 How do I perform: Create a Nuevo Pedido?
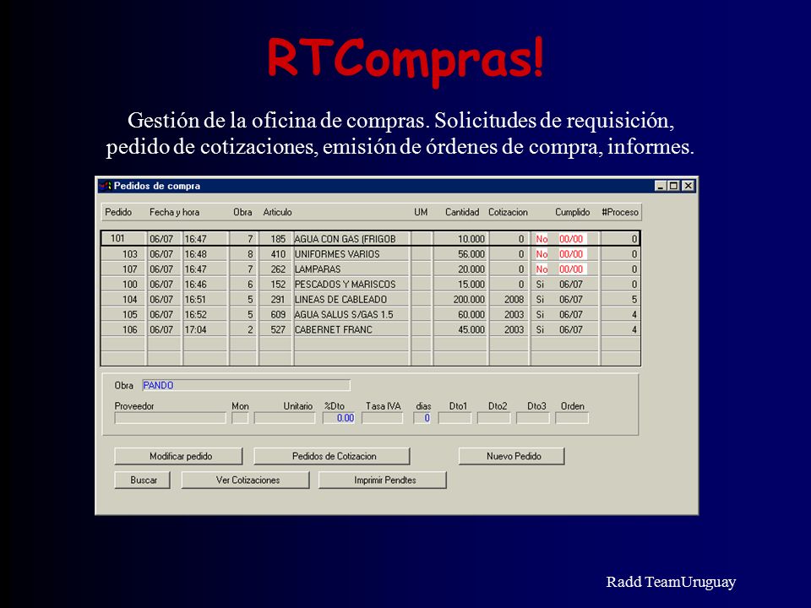[x=512, y=456]
